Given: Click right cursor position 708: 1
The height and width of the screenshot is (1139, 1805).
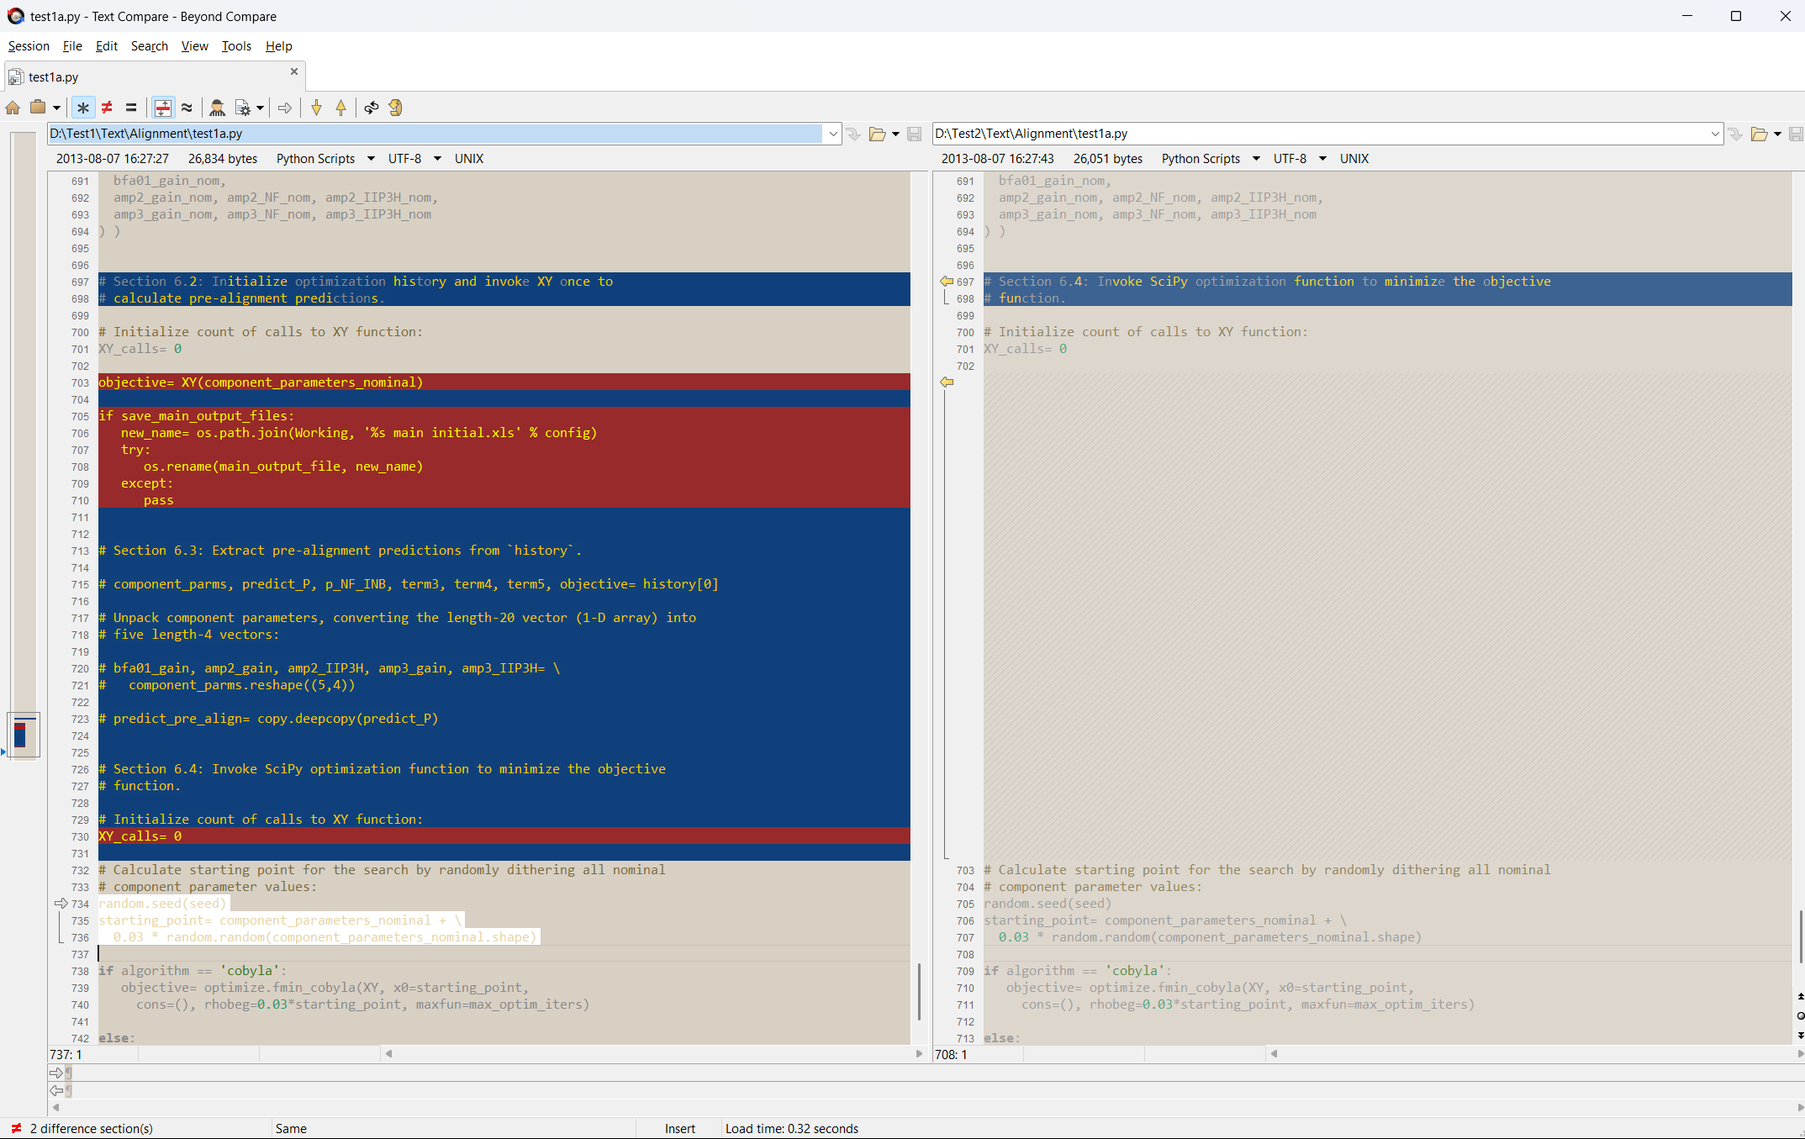Looking at the screenshot, I should [951, 1055].
